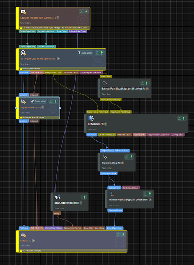Select the Scene Object Names input of Output

pos(72,228)
